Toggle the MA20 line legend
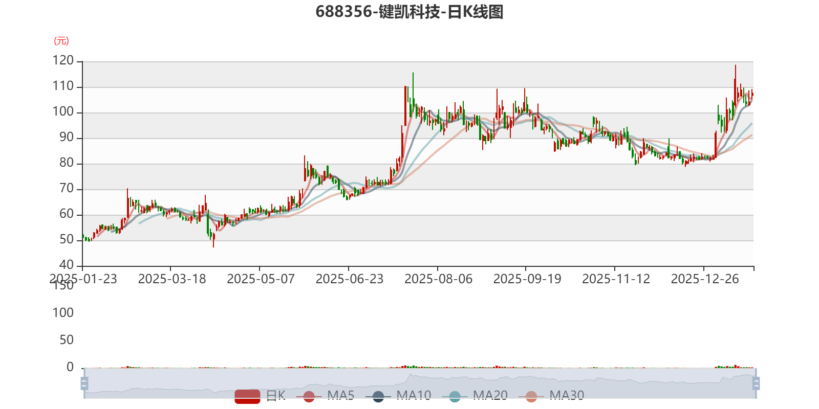 tap(475, 396)
